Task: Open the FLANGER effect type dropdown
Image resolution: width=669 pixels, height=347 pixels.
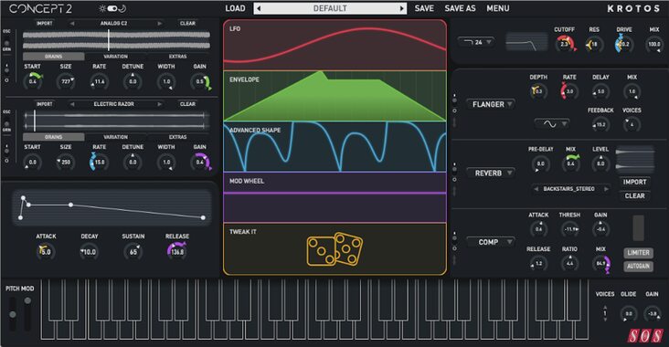Action: (492, 104)
